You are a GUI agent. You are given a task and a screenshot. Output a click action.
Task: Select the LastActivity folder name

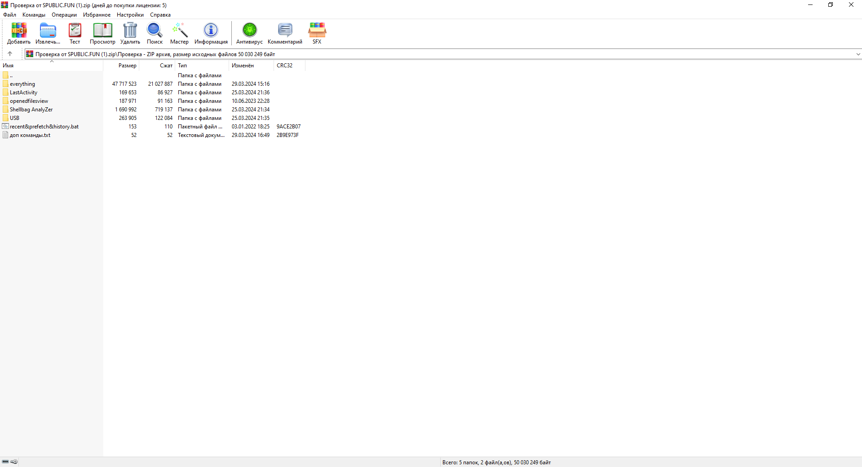(24, 93)
